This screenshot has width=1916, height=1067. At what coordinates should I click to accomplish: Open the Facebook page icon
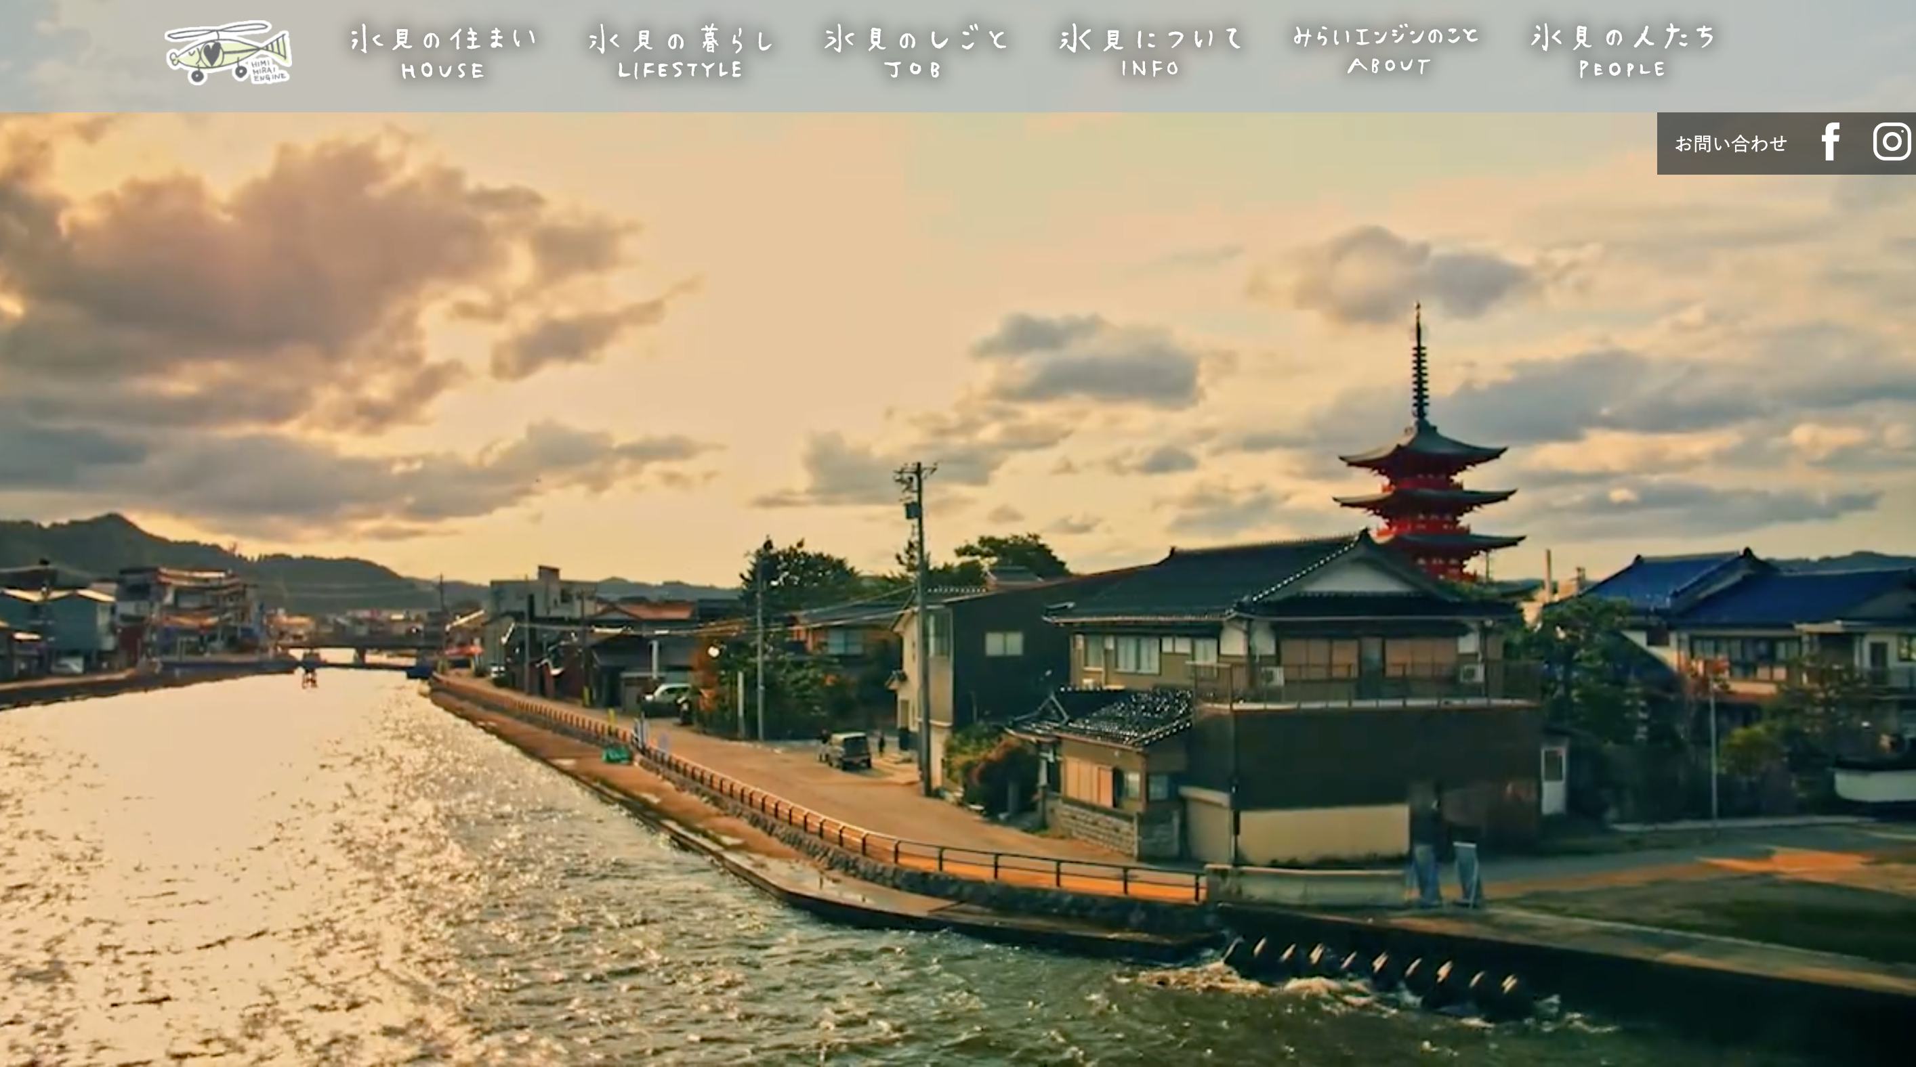pyautogui.click(x=1831, y=142)
